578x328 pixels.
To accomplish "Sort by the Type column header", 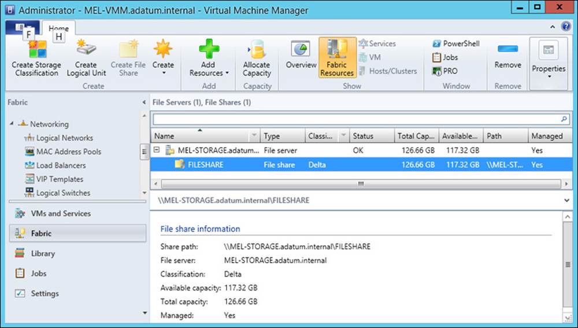I will [283, 136].
